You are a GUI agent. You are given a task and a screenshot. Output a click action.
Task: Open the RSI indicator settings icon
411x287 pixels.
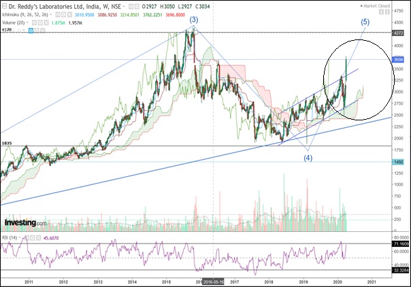point(33,238)
